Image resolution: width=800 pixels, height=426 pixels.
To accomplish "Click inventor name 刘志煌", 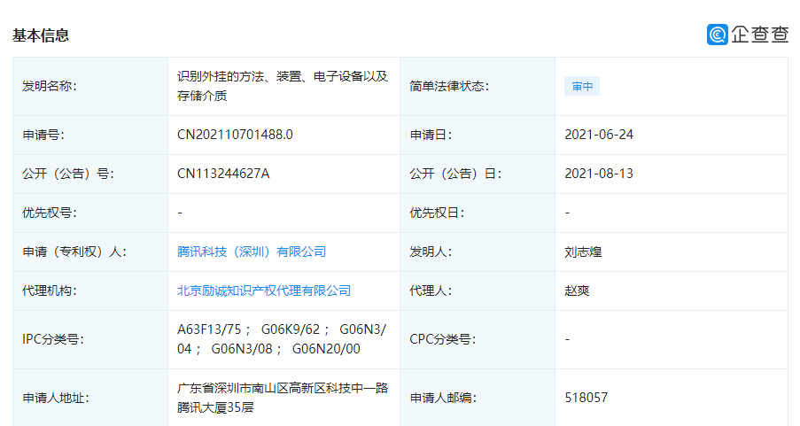I will click(583, 252).
